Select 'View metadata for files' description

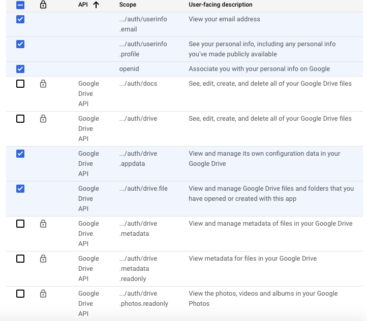pyautogui.click(x=253, y=259)
